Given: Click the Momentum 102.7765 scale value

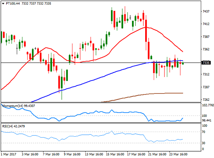Looking at the screenshot, I should point(208,105).
